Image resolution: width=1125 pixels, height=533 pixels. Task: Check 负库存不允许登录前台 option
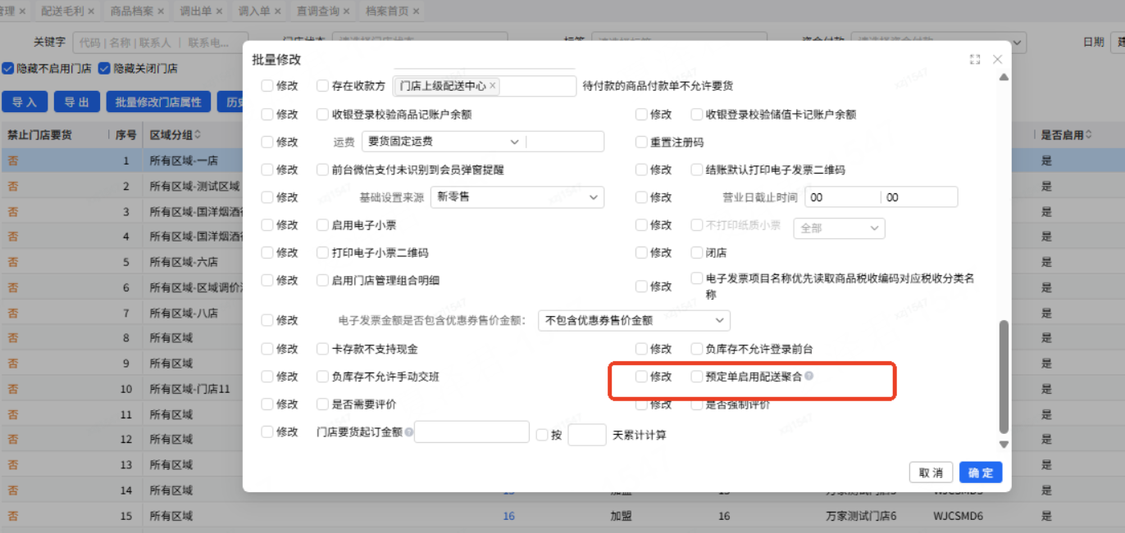[697, 349]
